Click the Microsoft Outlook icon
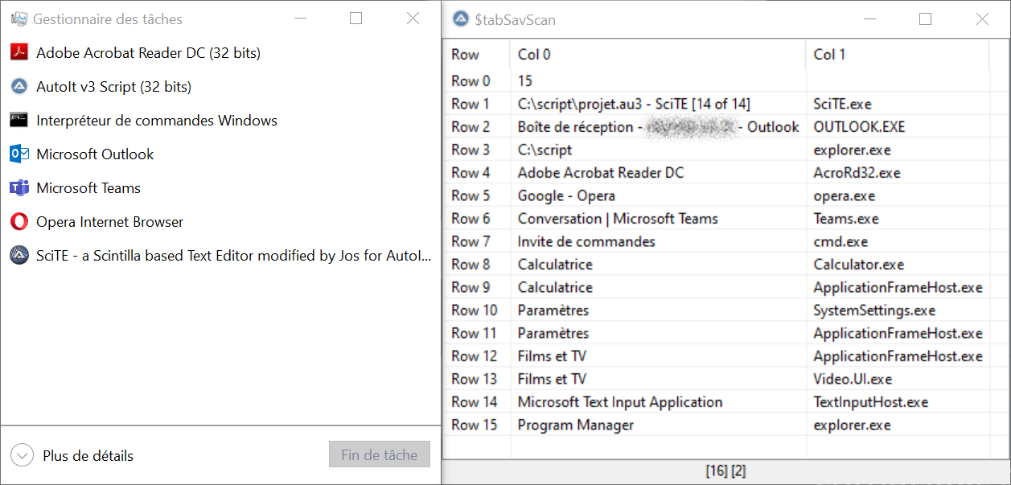This screenshot has width=1011, height=485. point(19,154)
